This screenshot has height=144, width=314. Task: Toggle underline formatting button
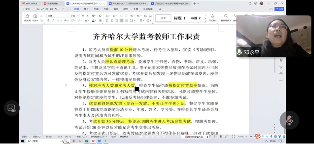tap(58, 20)
